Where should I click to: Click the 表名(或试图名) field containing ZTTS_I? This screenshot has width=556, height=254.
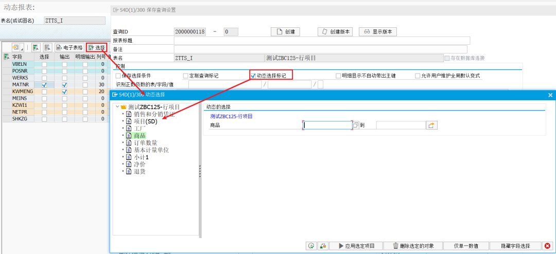tap(75, 21)
